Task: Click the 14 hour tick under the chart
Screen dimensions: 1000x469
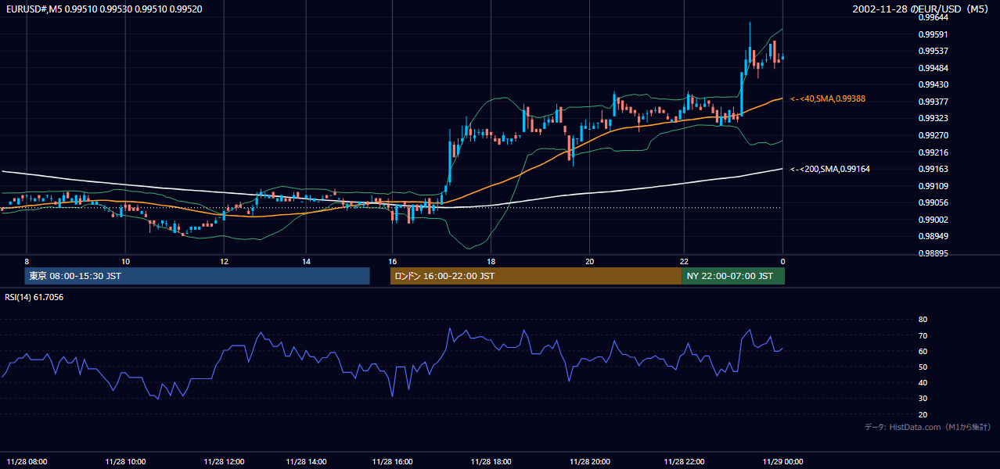Action: click(x=306, y=261)
